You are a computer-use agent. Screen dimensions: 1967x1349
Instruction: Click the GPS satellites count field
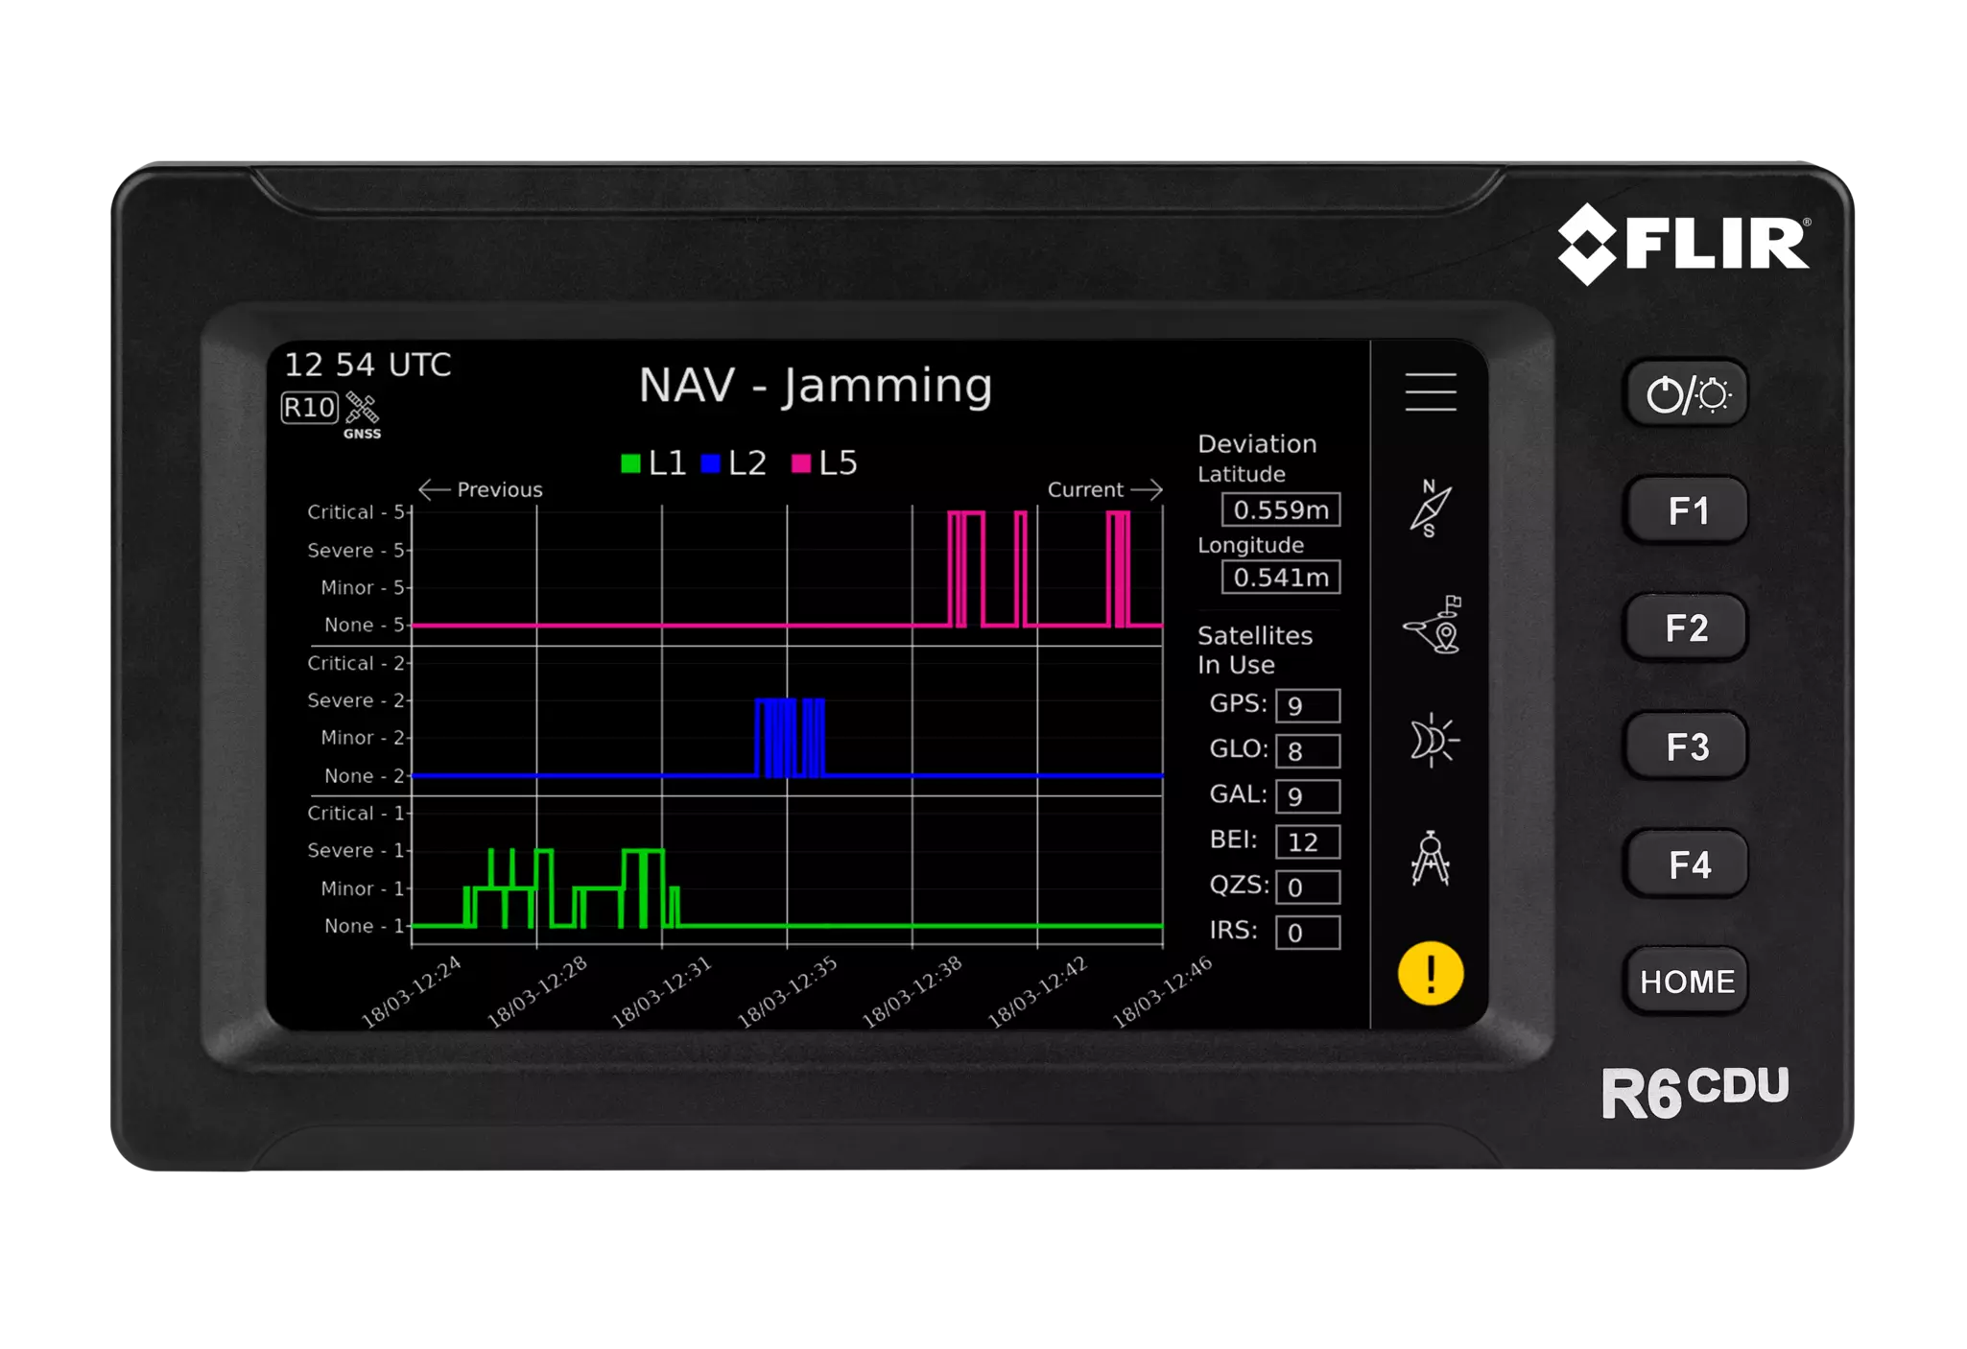pos(1307,705)
